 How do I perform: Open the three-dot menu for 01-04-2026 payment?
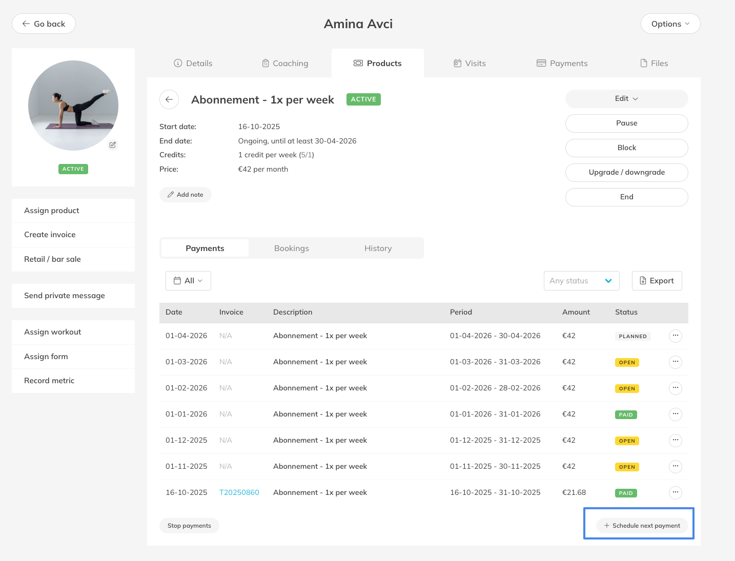pyautogui.click(x=675, y=336)
